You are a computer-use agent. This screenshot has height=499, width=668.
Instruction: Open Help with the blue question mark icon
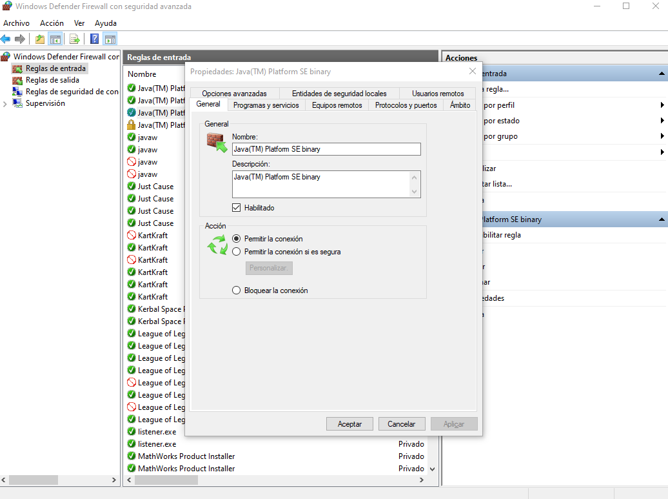pyautogui.click(x=94, y=39)
